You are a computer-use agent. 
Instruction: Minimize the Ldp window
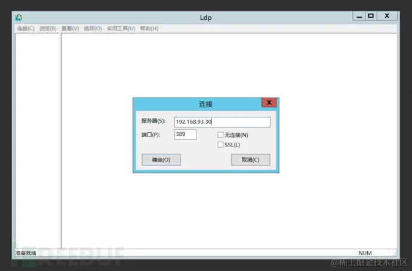pos(359,16)
